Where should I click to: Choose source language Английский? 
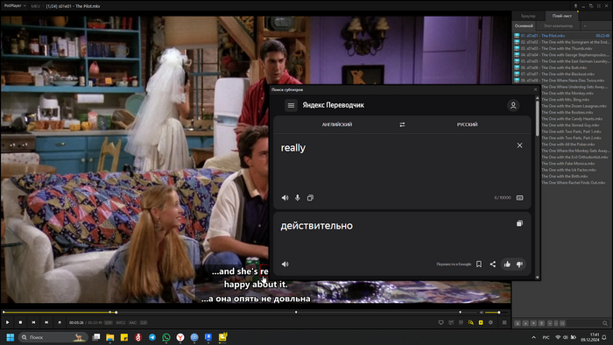pyautogui.click(x=337, y=124)
